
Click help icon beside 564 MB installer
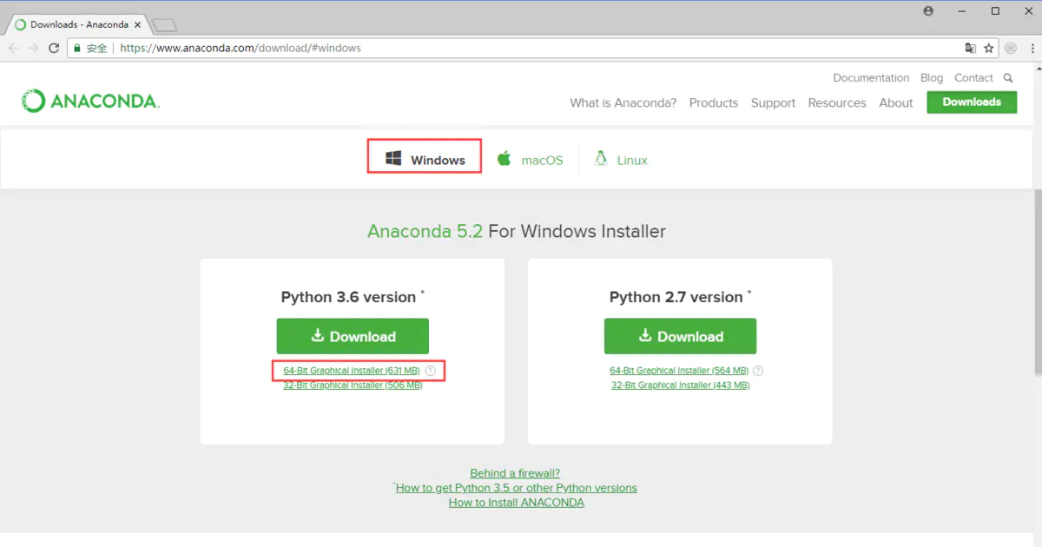(x=759, y=371)
